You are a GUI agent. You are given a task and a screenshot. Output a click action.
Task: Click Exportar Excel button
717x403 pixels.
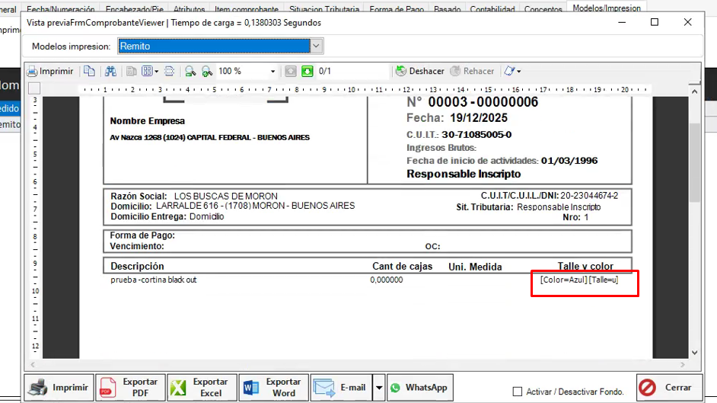(202, 388)
